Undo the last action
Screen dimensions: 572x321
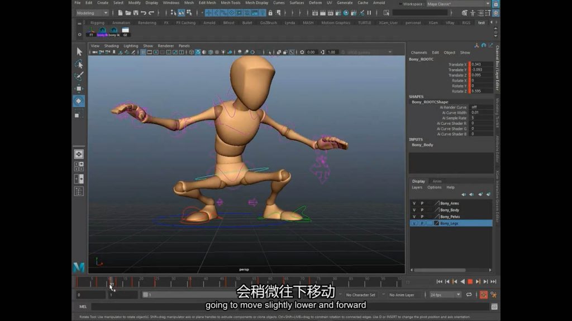(144, 13)
